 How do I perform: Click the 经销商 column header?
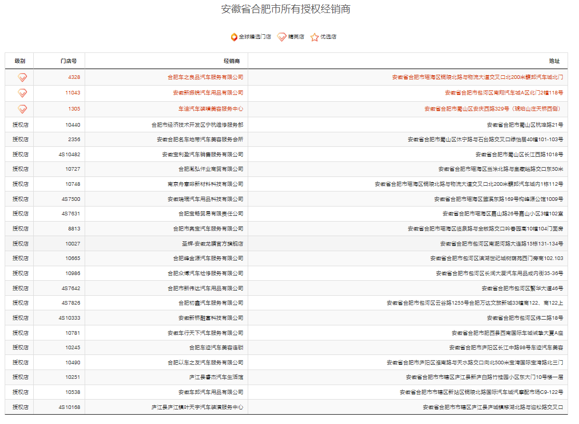coord(232,61)
